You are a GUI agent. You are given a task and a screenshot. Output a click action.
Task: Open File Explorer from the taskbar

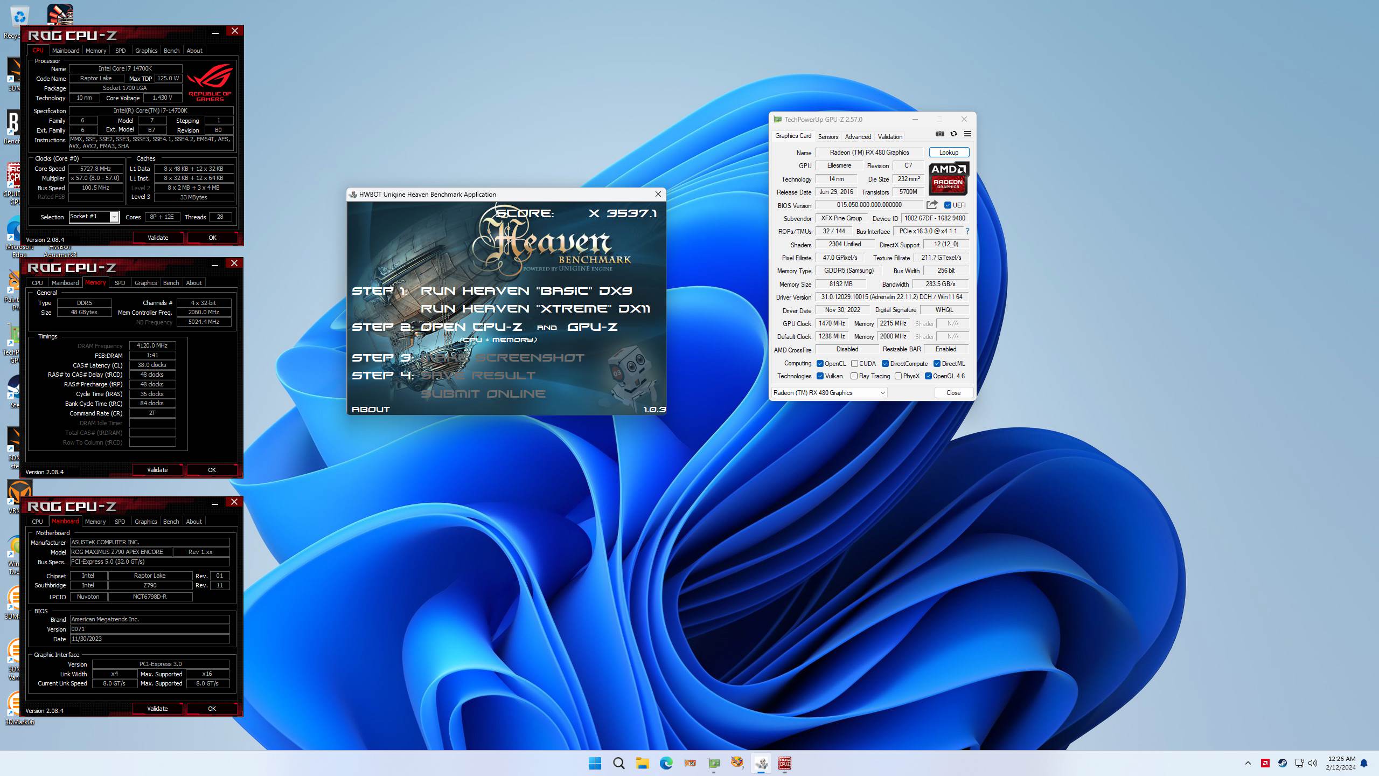(x=642, y=763)
